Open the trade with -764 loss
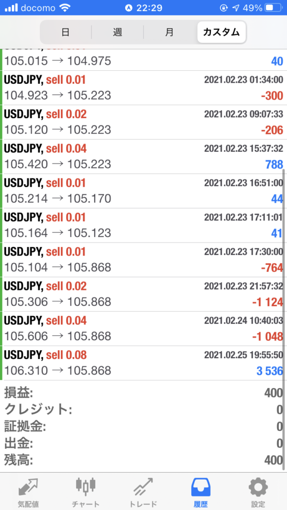287x510 pixels. click(143, 260)
